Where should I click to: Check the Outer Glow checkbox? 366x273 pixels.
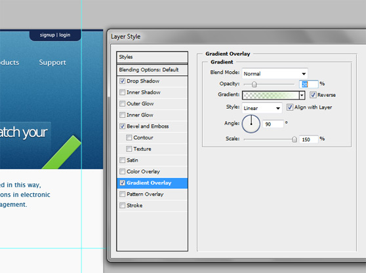(122, 103)
